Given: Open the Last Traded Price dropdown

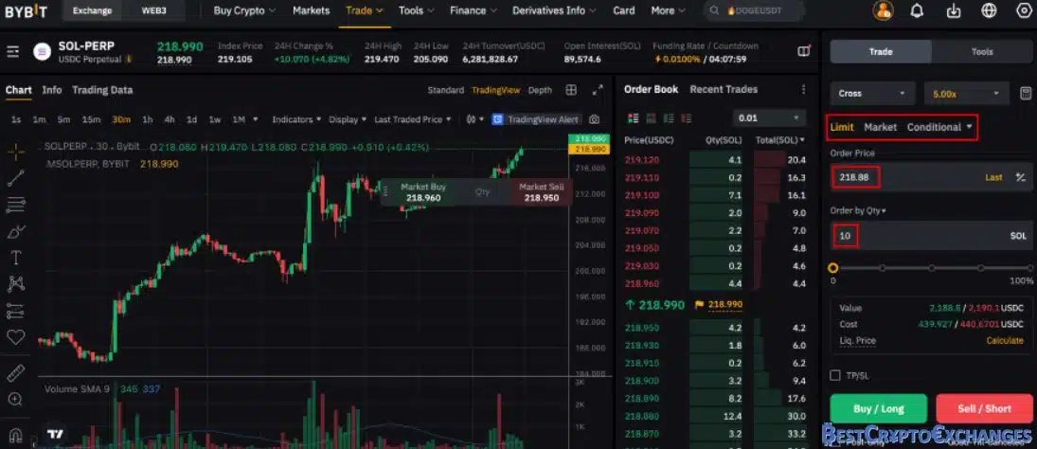Looking at the screenshot, I should coord(413,119).
